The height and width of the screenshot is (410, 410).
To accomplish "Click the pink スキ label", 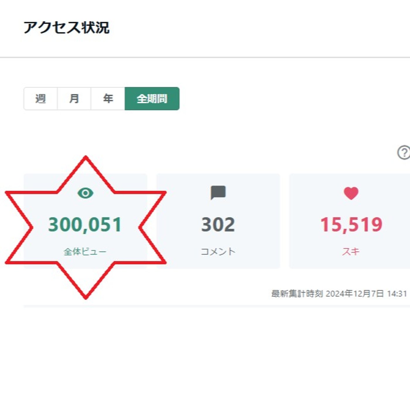I will 351,252.
